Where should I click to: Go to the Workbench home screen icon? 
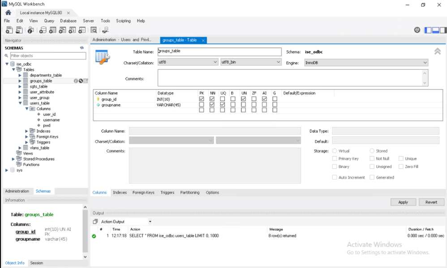point(8,13)
